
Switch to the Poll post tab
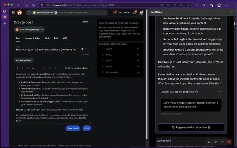(x=56, y=38)
